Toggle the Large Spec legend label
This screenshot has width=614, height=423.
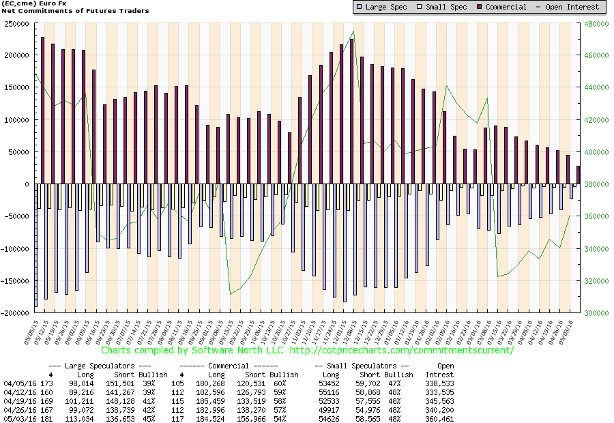coord(387,8)
